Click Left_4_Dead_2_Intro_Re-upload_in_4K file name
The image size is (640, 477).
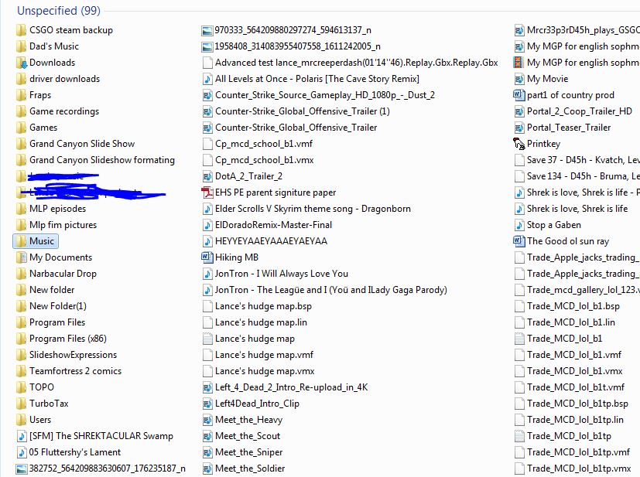(x=292, y=387)
